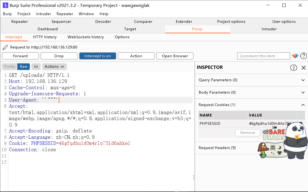Open the Intruder menu
The height and width of the screenshot is (192, 308).
44,14
